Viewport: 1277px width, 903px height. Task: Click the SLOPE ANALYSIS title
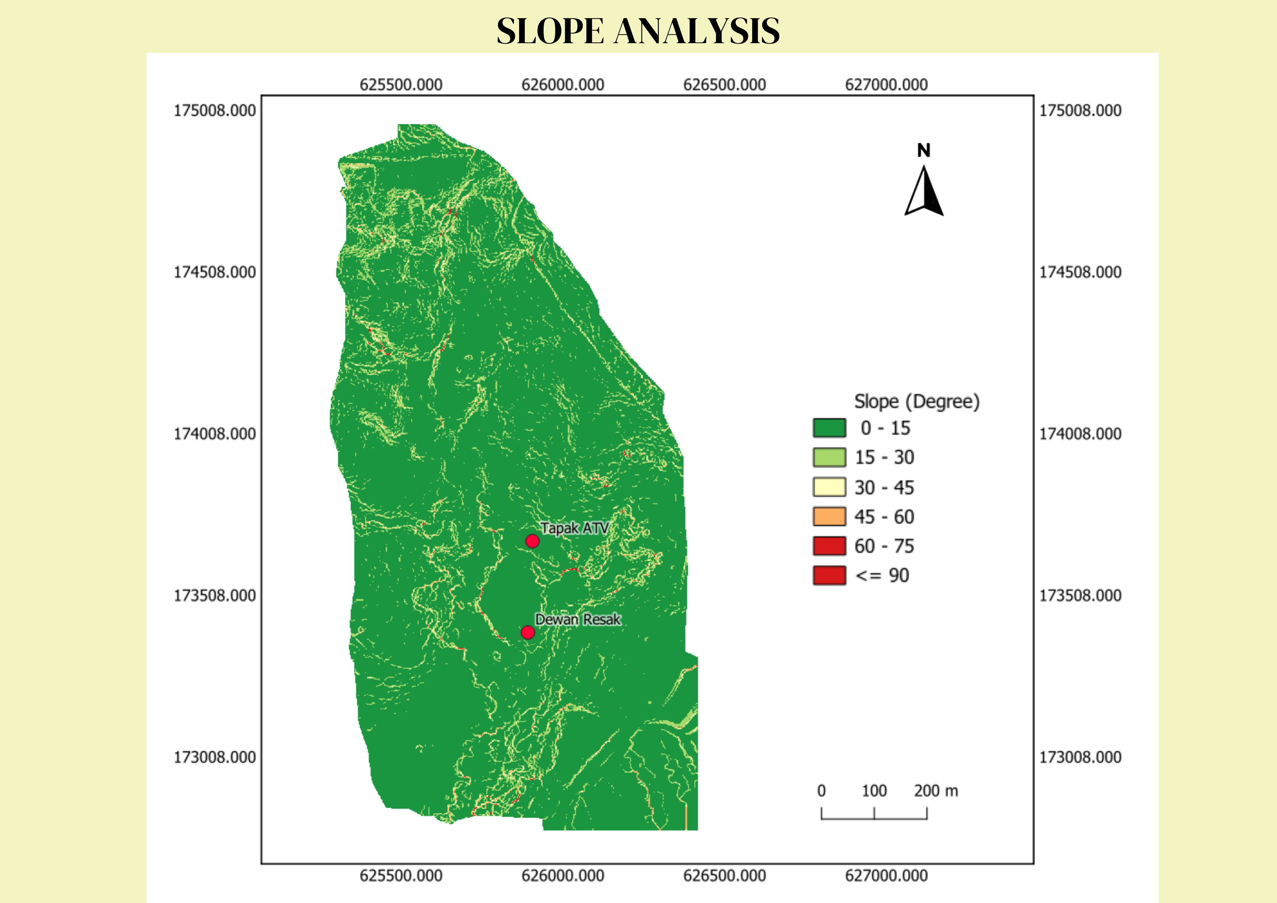(638, 31)
